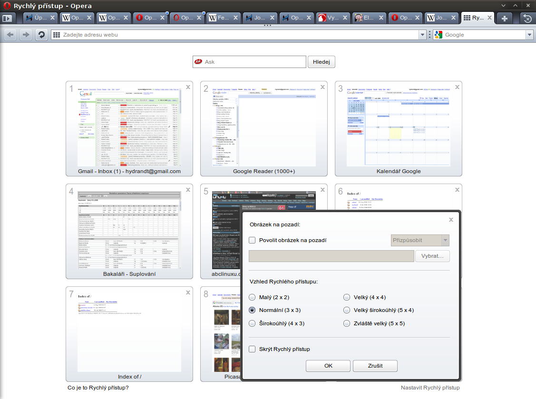Open the 'Přizpůsobit' background fit dropdown
The width and height of the screenshot is (536, 399).
(x=420, y=240)
